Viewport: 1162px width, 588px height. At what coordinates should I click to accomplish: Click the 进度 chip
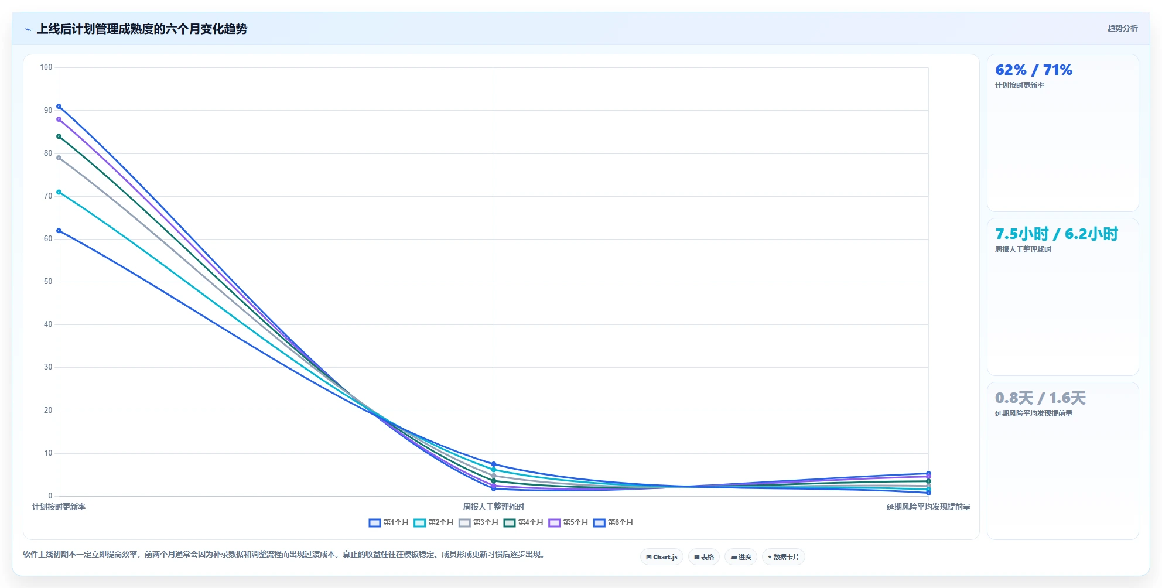click(x=741, y=557)
